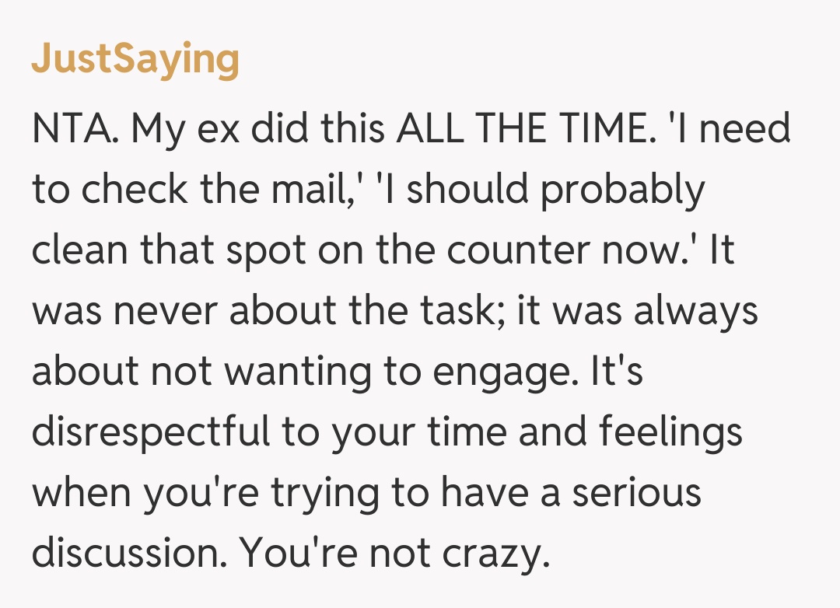Open the JustSaying user profile
The height and width of the screenshot is (608, 840).
[x=135, y=59]
